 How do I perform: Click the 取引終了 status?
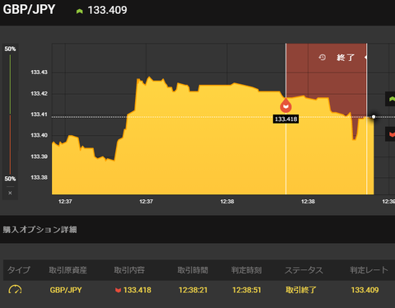[x=301, y=290]
